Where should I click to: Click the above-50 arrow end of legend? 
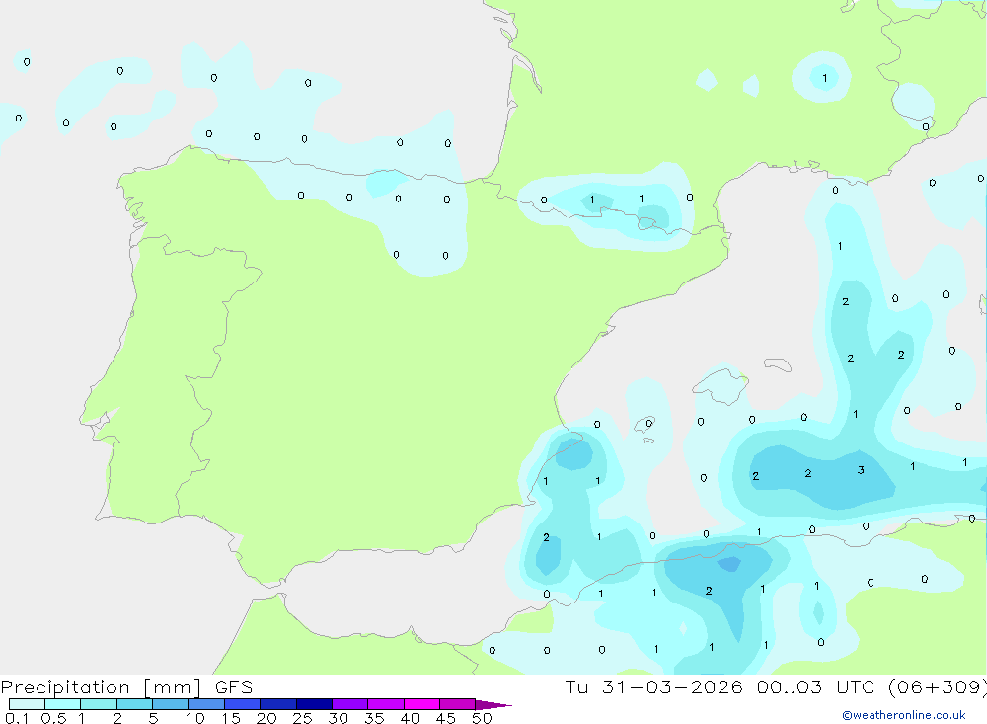click(x=493, y=705)
